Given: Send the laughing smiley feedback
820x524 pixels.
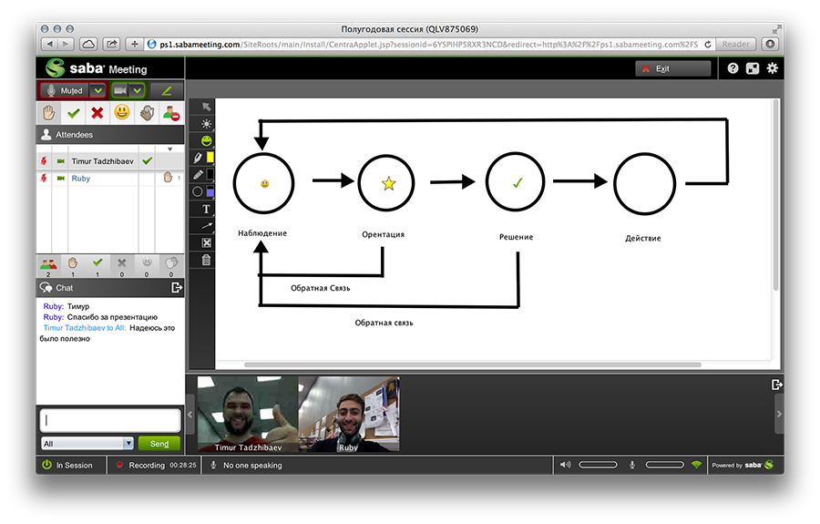Looking at the screenshot, I should coord(122,112).
